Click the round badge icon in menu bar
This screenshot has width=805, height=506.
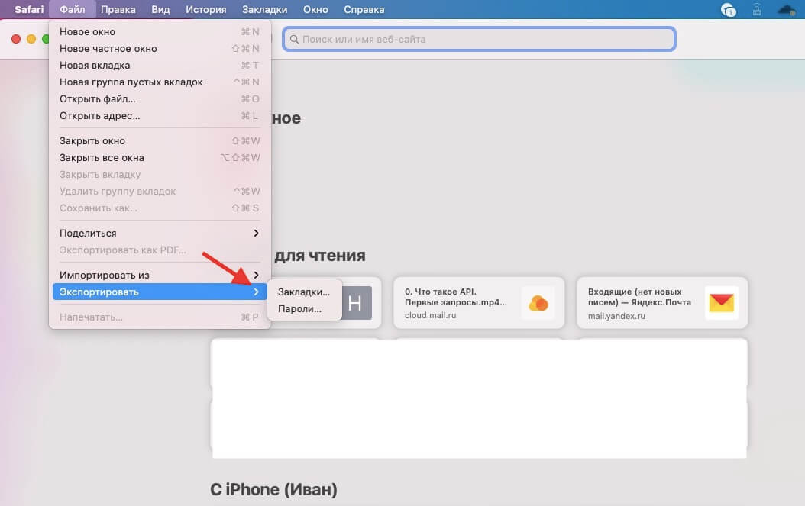pyautogui.click(x=728, y=10)
